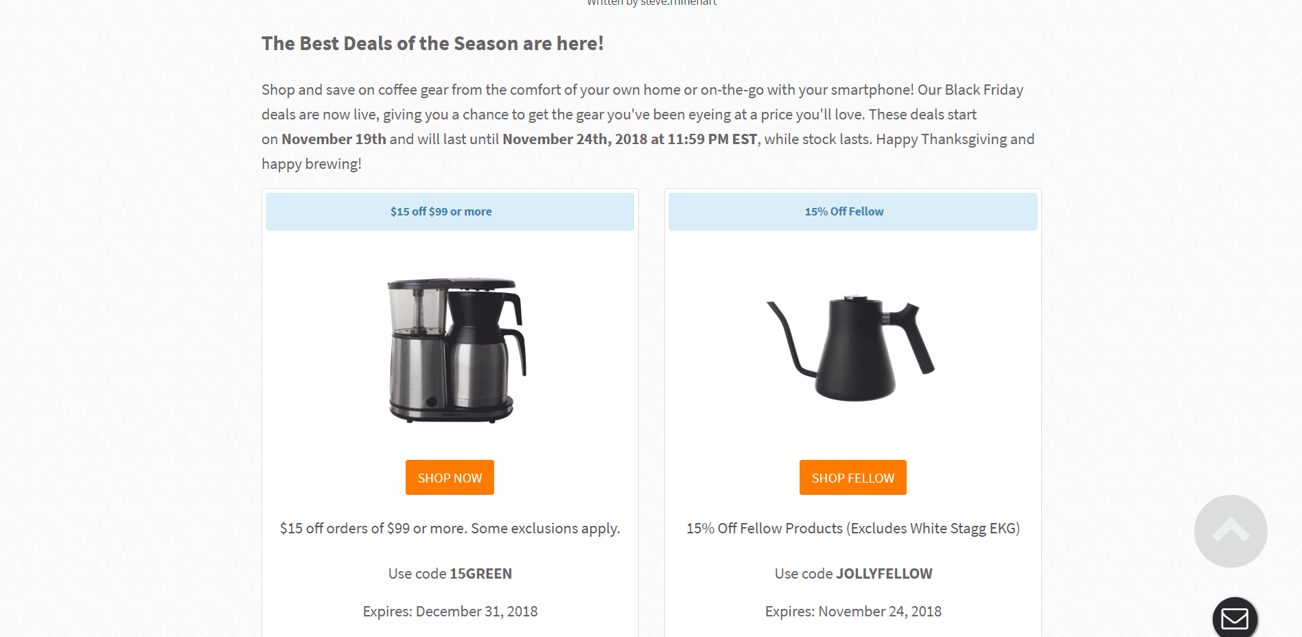Click the "Expires: November 24, 2018" text
The height and width of the screenshot is (637, 1302).
(x=852, y=611)
